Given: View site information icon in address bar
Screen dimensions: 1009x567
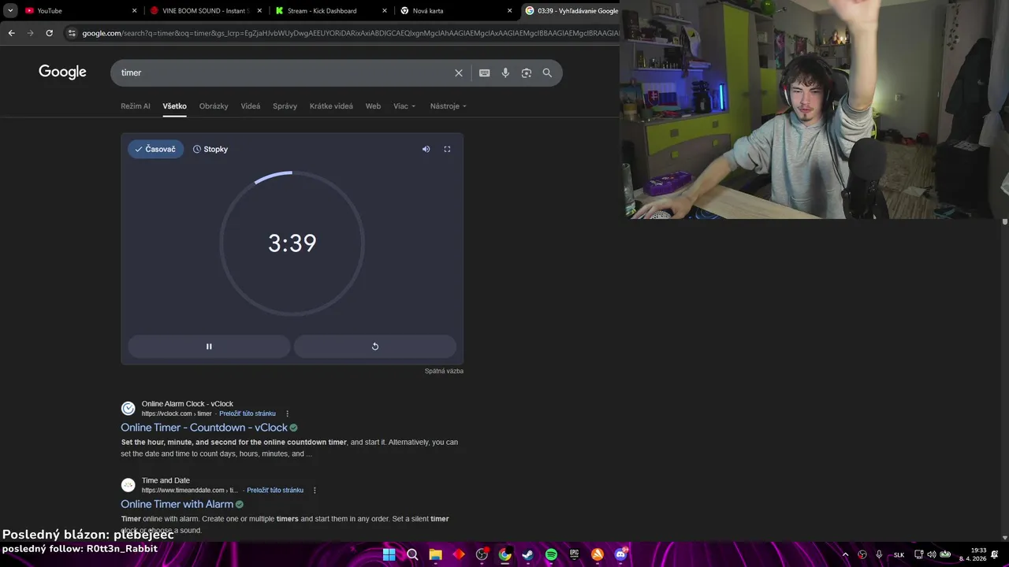Looking at the screenshot, I should pyautogui.click(x=72, y=33).
